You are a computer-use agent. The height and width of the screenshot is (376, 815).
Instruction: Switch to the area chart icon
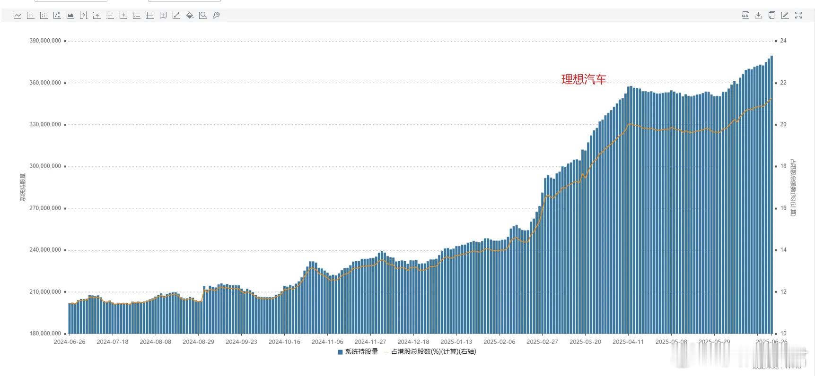(70, 16)
